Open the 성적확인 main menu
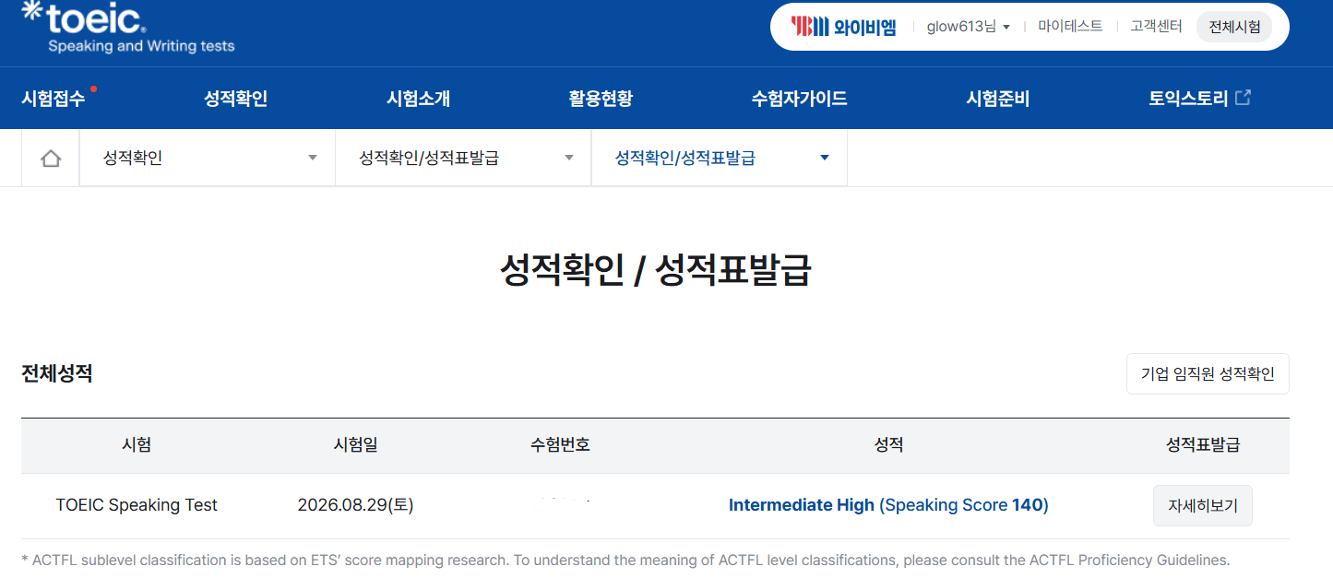The width and height of the screenshot is (1333, 578). click(236, 99)
